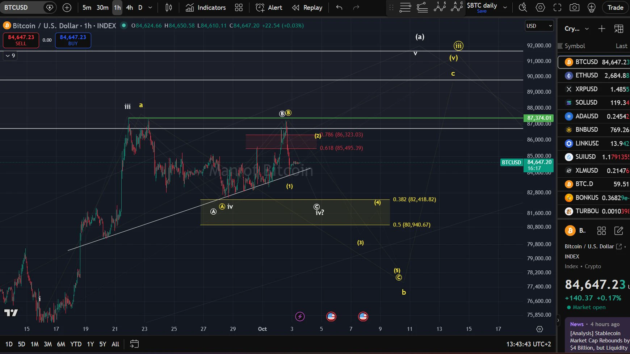Open the Indicators dialog
Screen dimensions: 630x354
[x=206, y=8]
